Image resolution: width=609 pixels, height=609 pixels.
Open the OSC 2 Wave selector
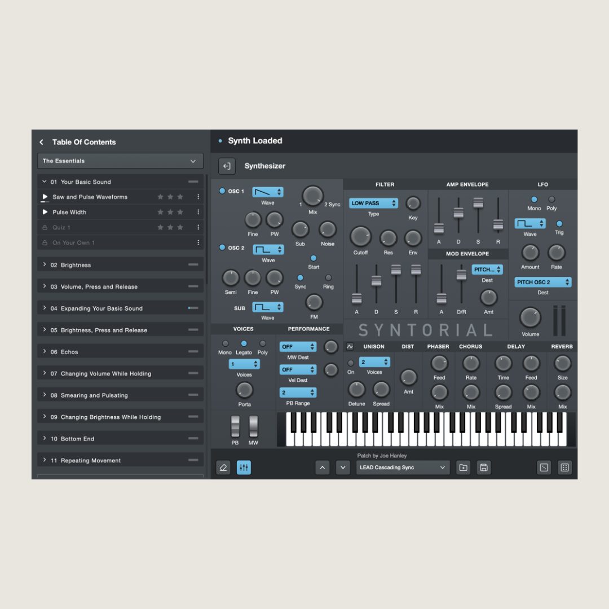coord(268,249)
